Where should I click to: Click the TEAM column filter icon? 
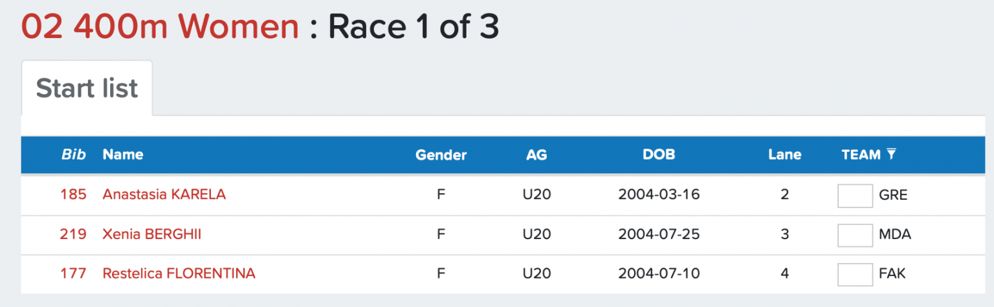(x=892, y=154)
